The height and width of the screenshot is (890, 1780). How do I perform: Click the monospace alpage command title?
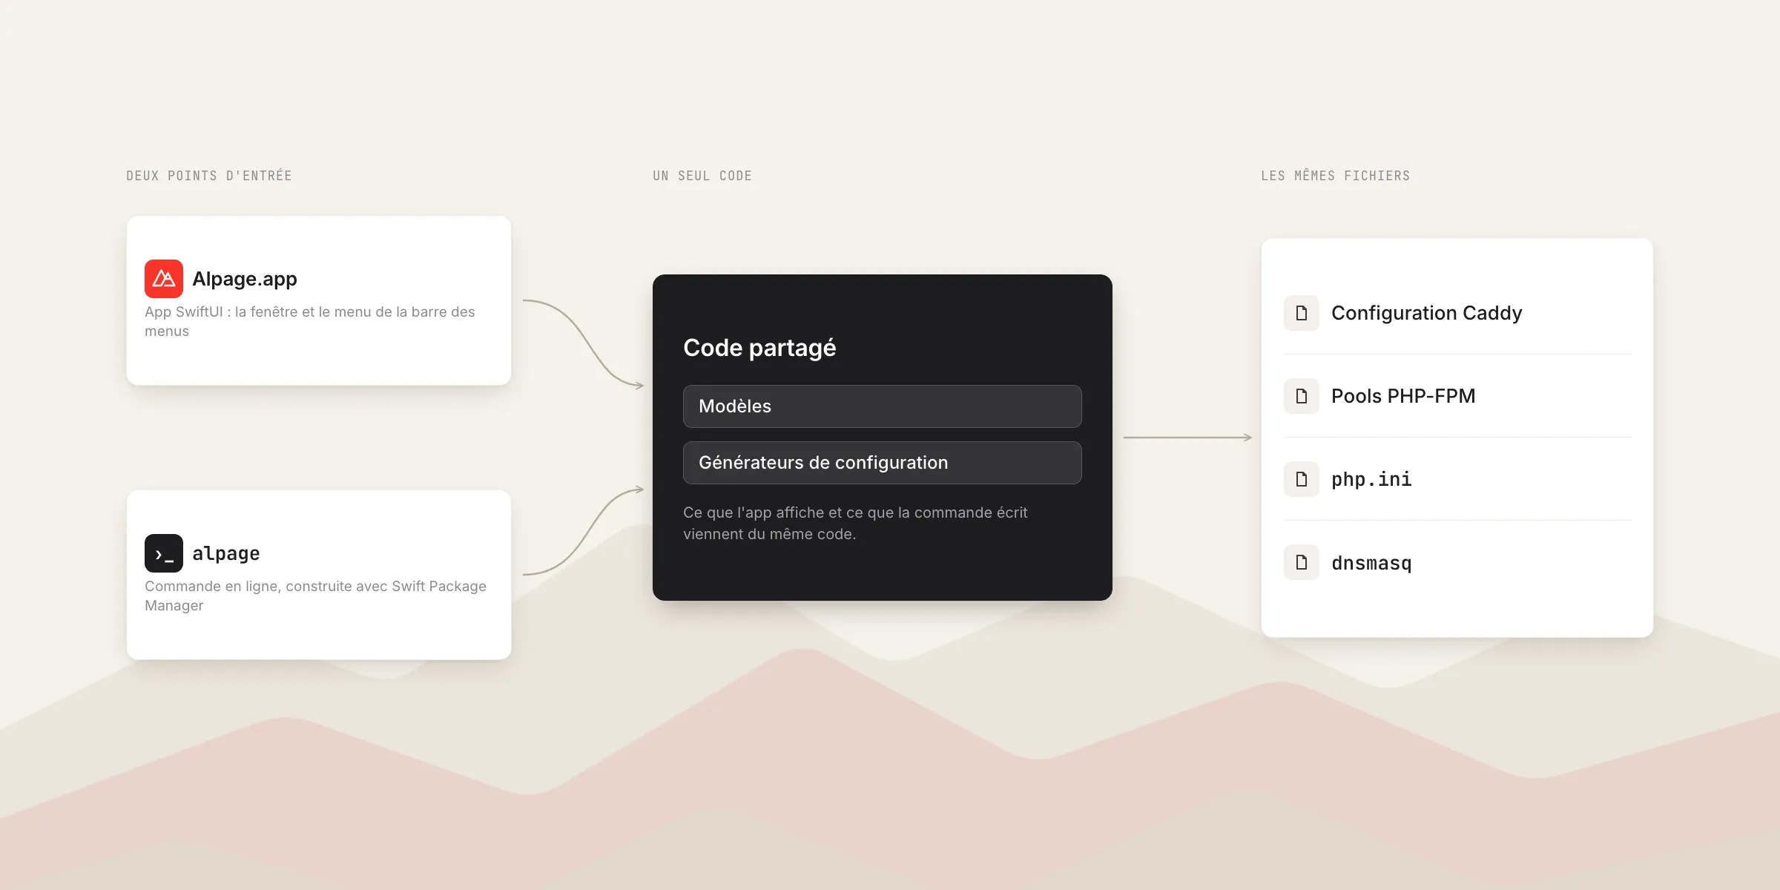pos(226,553)
